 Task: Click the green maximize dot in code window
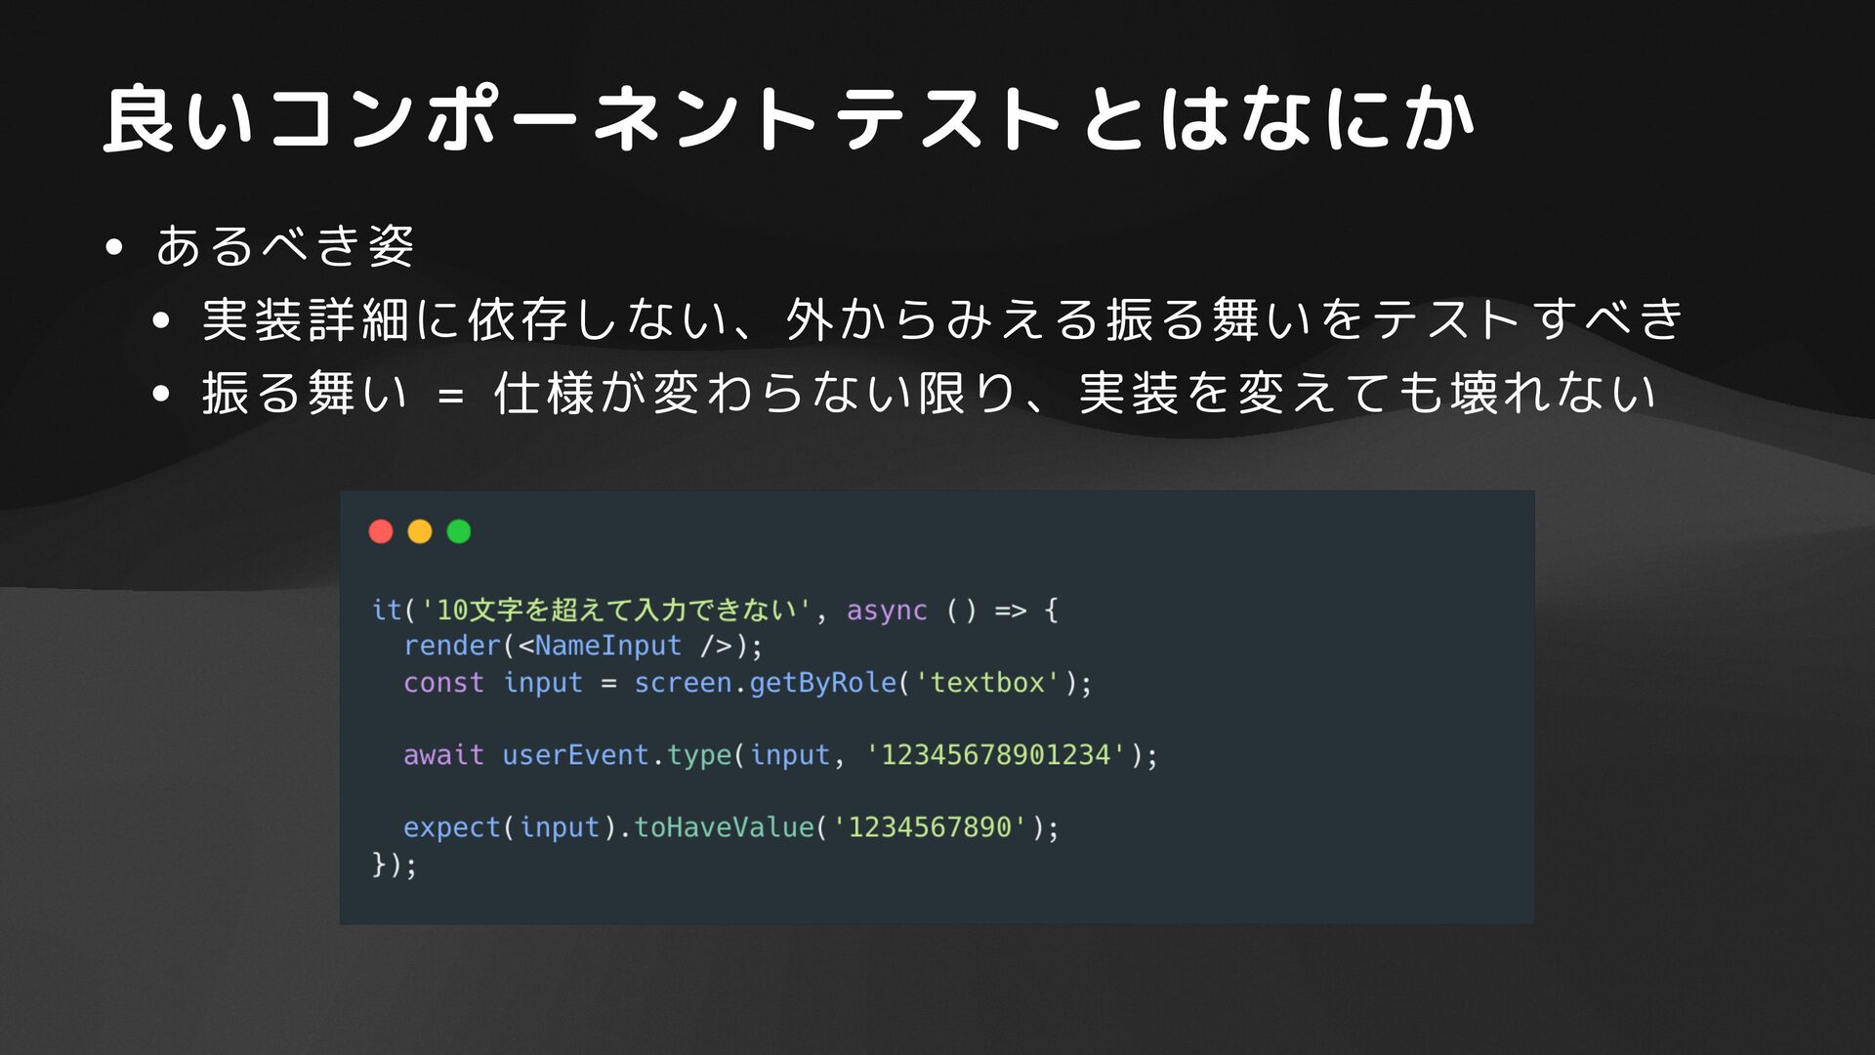[x=459, y=531]
